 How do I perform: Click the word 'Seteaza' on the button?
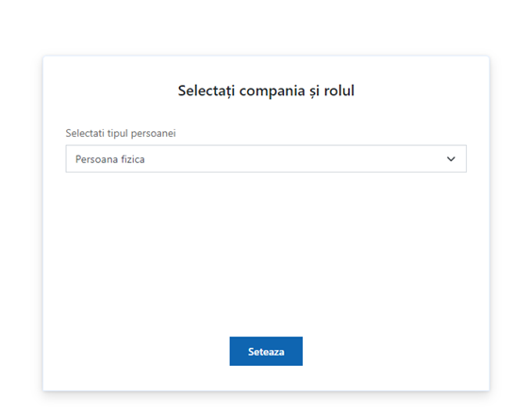266,352
